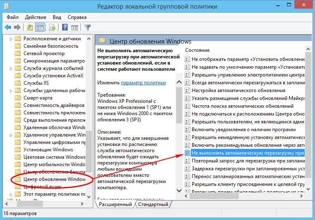This screenshot has width=315, height=220.
Task: Select Разрешить немедленную установку автоматических policy
Action: tap(248, 137)
